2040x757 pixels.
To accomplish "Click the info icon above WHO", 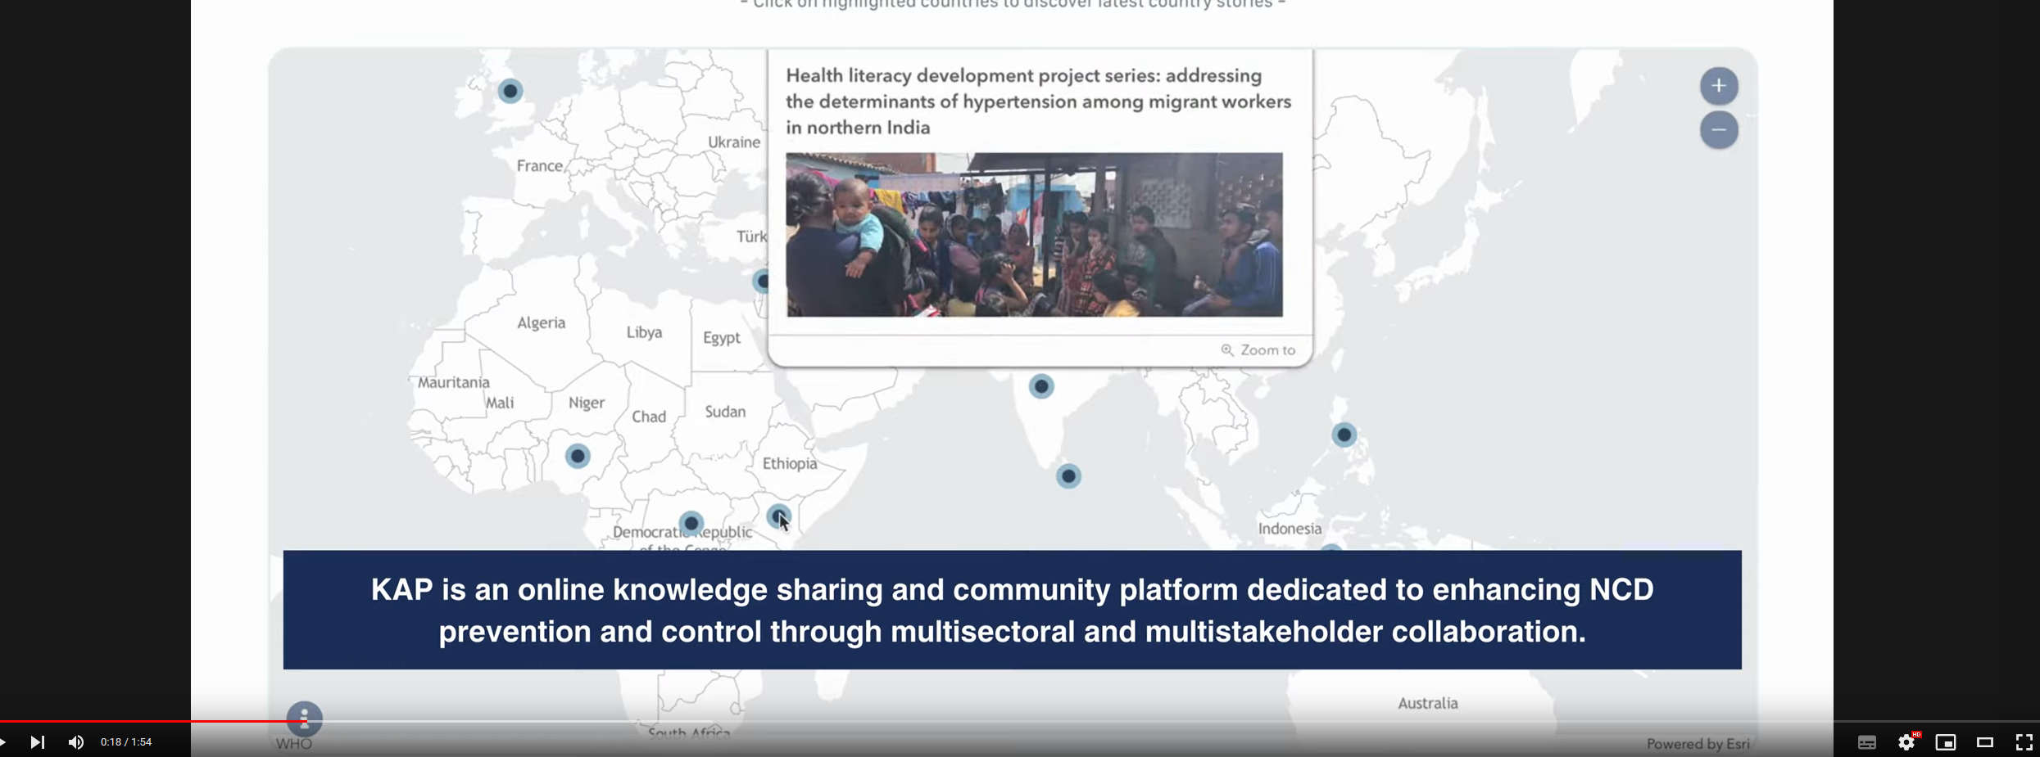I will click(305, 719).
